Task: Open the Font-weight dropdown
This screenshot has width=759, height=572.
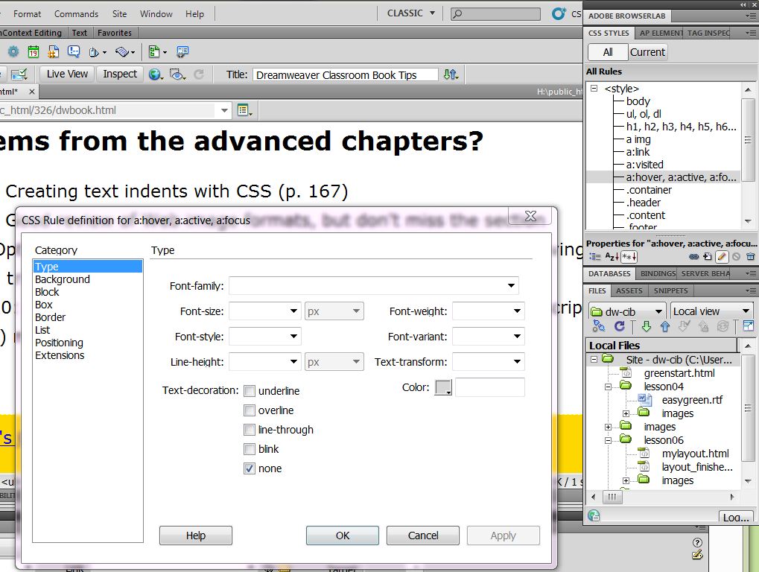Action: pos(517,311)
